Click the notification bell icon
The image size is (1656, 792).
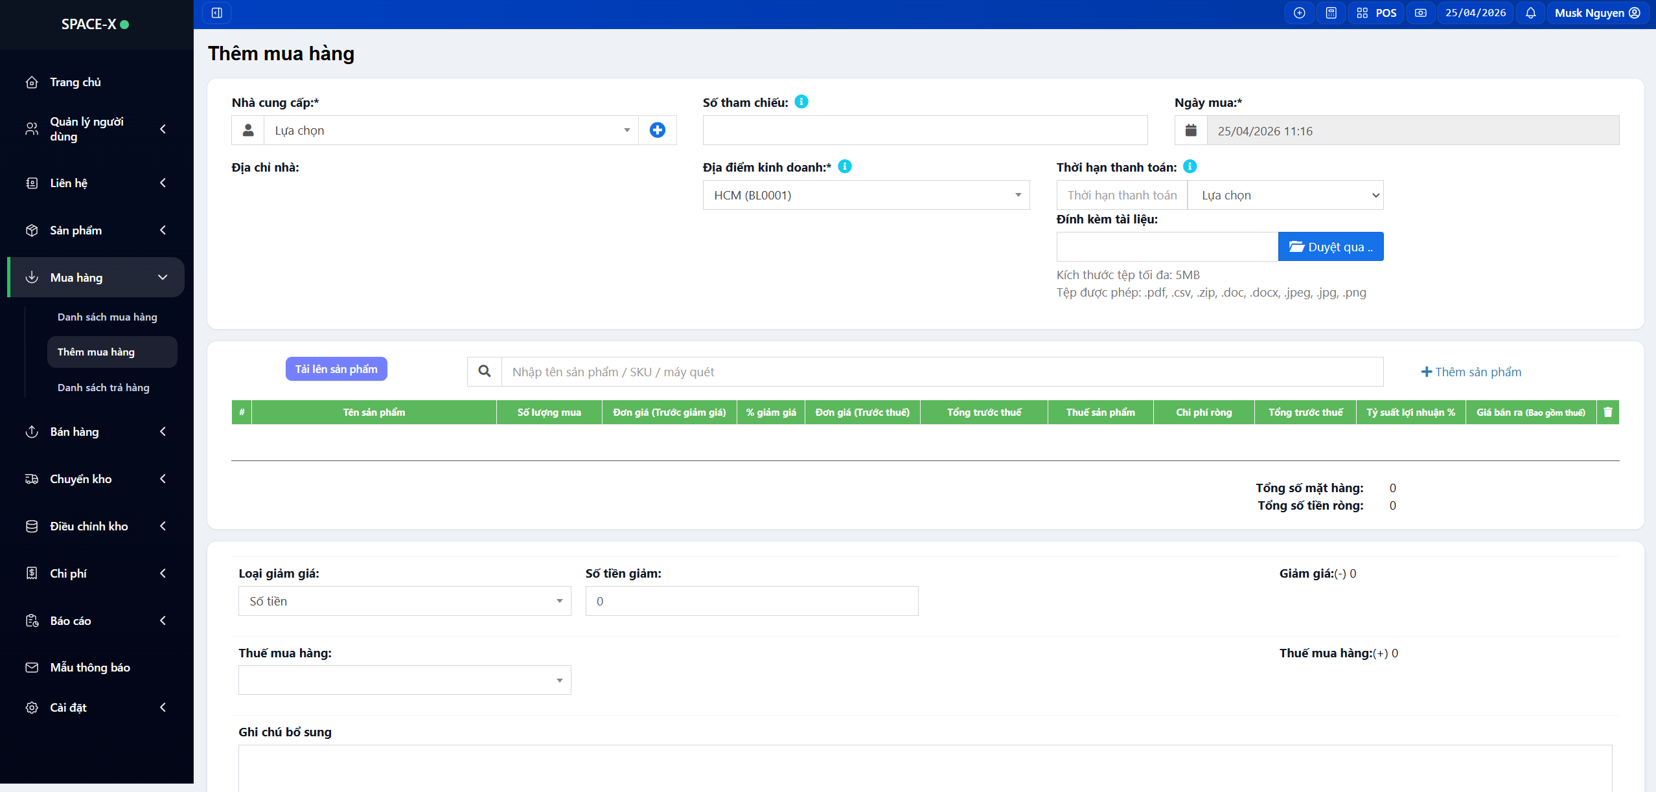click(x=1530, y=13)
